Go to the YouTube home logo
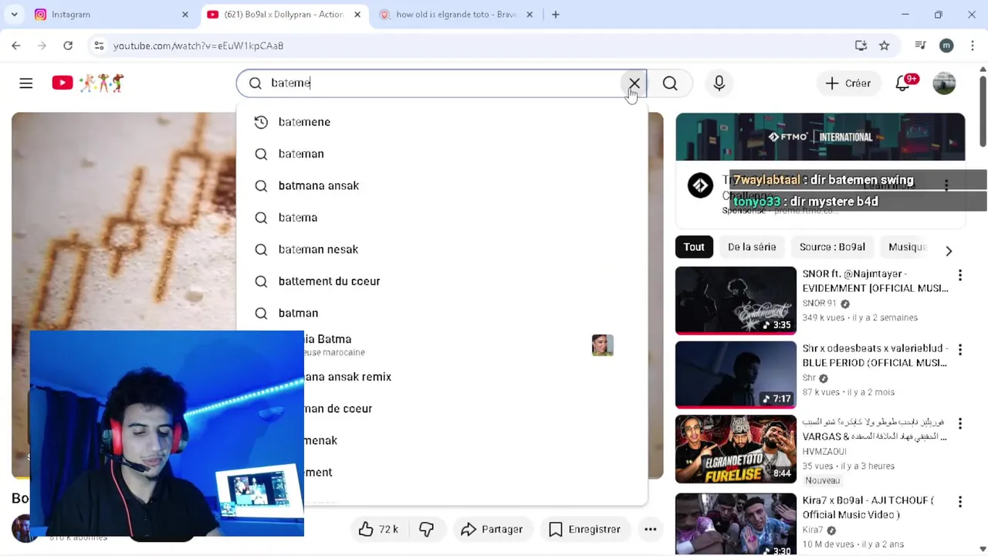988x556 pixels. click(x=87, y=83)
